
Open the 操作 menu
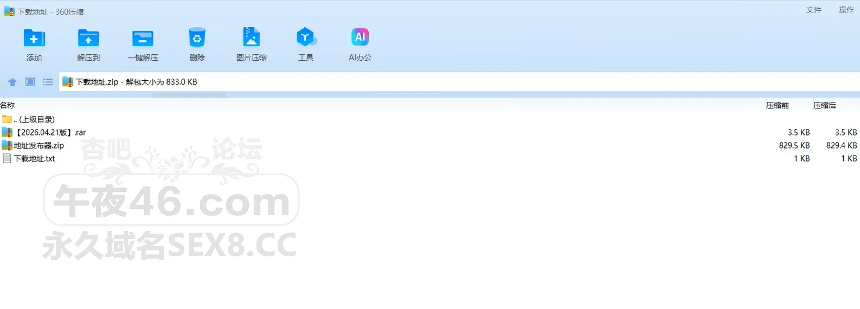846,10
